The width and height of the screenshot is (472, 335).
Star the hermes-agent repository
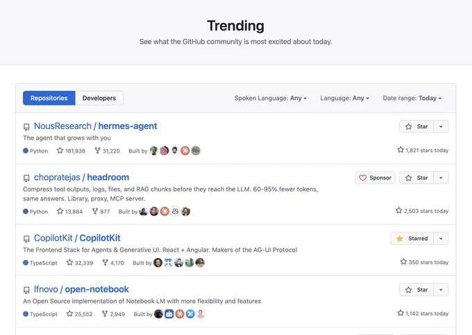click(416, 127)
